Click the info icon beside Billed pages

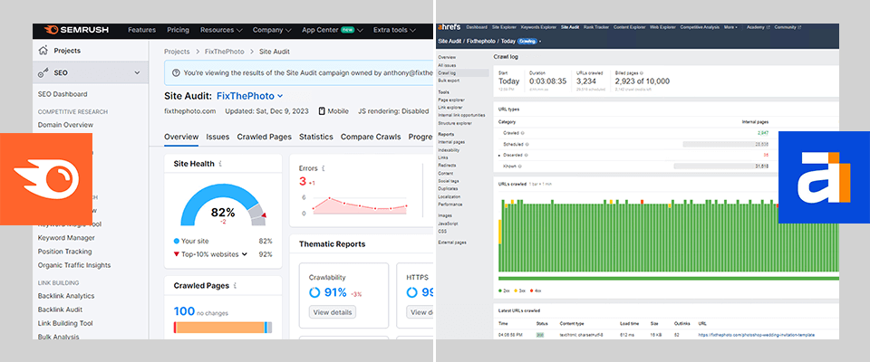point(643,72)
